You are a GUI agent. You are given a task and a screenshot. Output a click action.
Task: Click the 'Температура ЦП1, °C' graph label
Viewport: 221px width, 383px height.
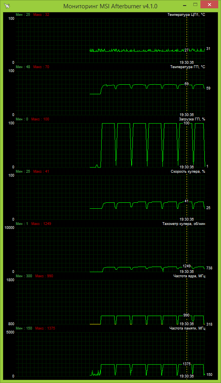[186, 15]
